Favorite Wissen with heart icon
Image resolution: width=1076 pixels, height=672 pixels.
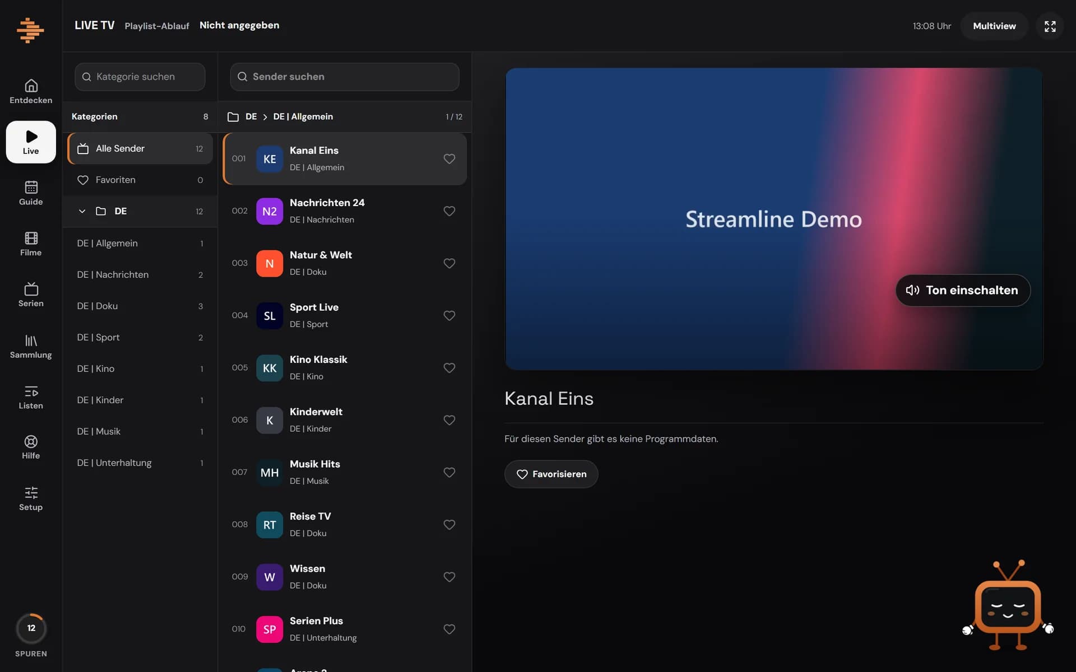click(x=449, y=577)
